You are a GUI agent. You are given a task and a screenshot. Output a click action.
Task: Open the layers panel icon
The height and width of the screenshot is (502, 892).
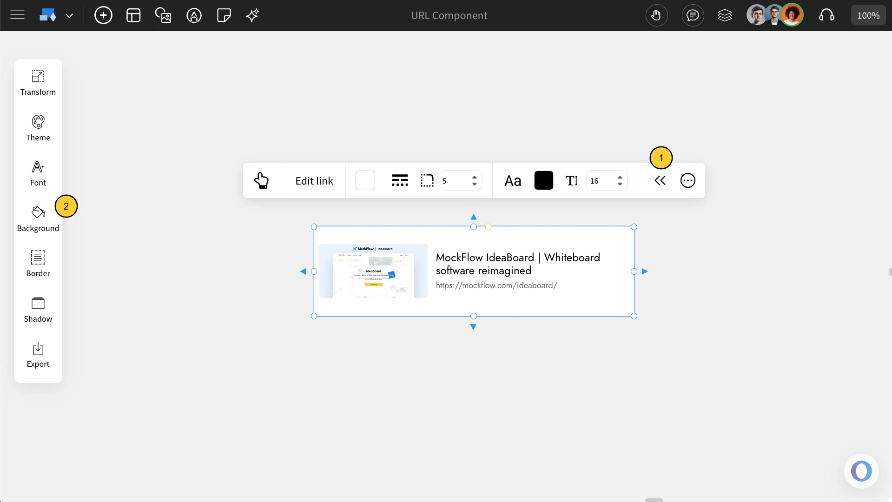tap(725, 15)
